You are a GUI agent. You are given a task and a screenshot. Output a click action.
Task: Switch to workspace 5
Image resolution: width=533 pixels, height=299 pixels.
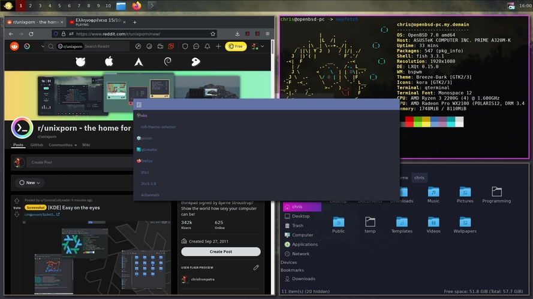59,6
